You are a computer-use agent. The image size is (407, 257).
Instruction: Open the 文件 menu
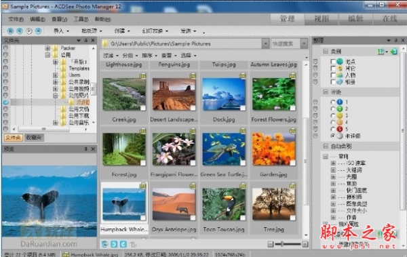pyautogui.click(x=16, y=19)
